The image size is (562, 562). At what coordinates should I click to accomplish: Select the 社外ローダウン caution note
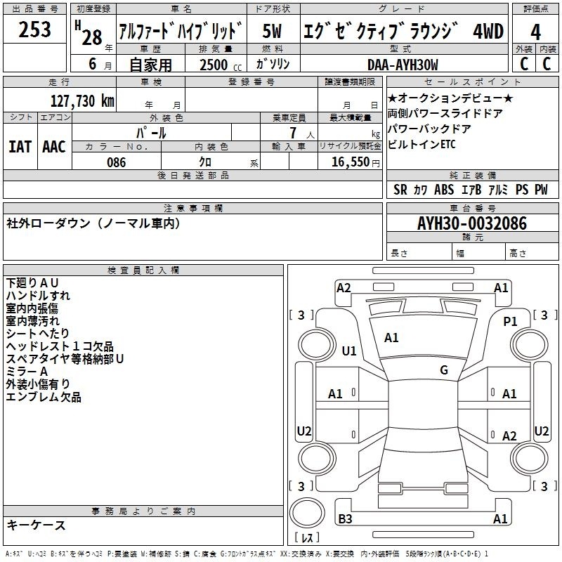pyautogui.click(x=93, y=223)
